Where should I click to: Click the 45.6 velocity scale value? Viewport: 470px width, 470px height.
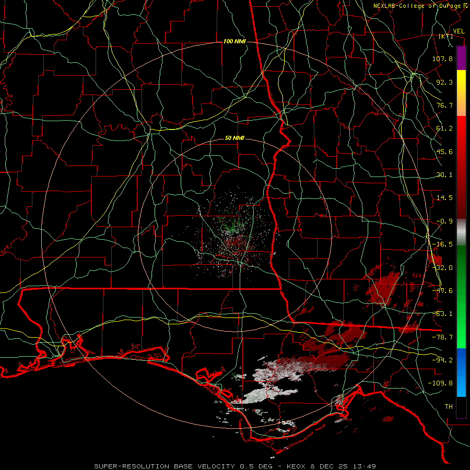[444, 151]
